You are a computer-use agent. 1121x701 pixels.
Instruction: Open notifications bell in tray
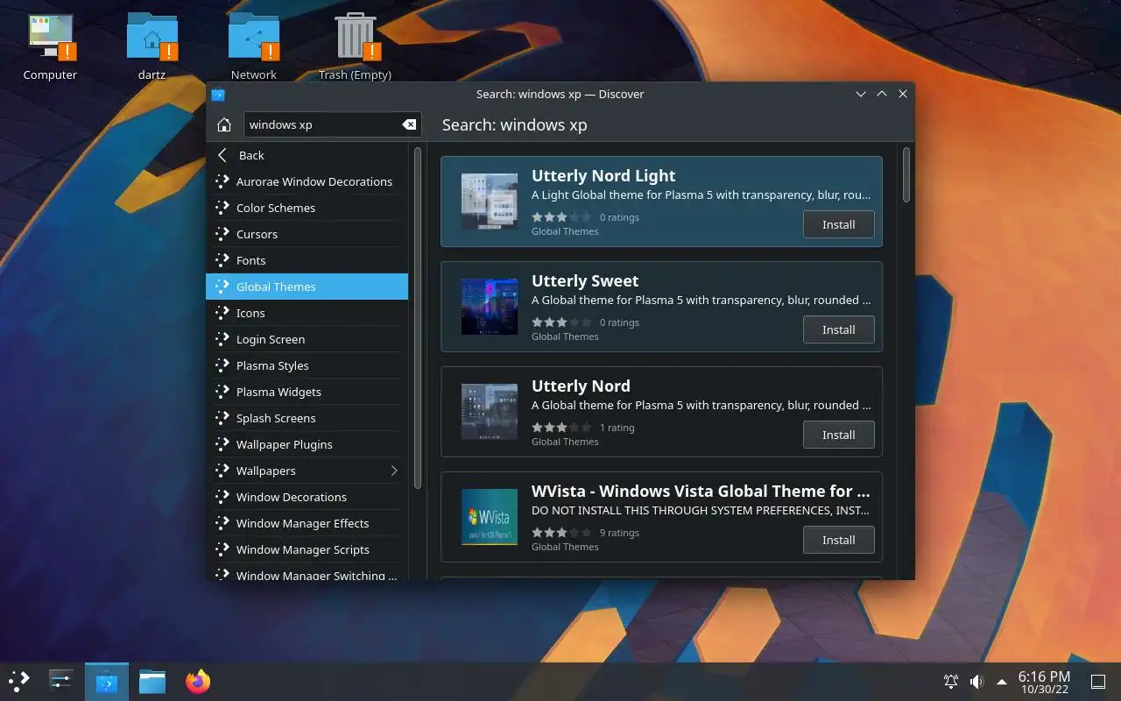pyautogui.click(x=950, y=682)
